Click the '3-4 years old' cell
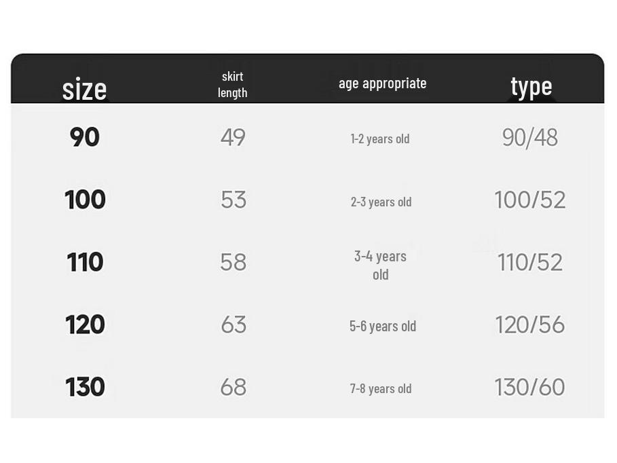Screen dimensions: 617x463 380,265
